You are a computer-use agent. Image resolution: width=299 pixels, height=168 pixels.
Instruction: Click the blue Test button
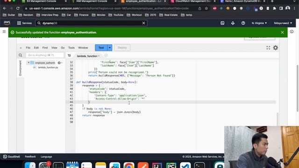[101, 48]
